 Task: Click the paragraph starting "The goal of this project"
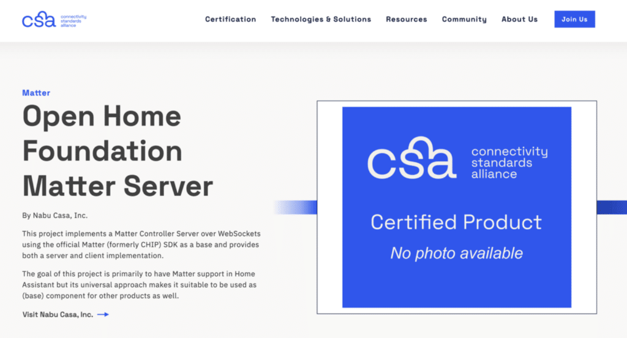pyautogui.click(x=139, y=285)
